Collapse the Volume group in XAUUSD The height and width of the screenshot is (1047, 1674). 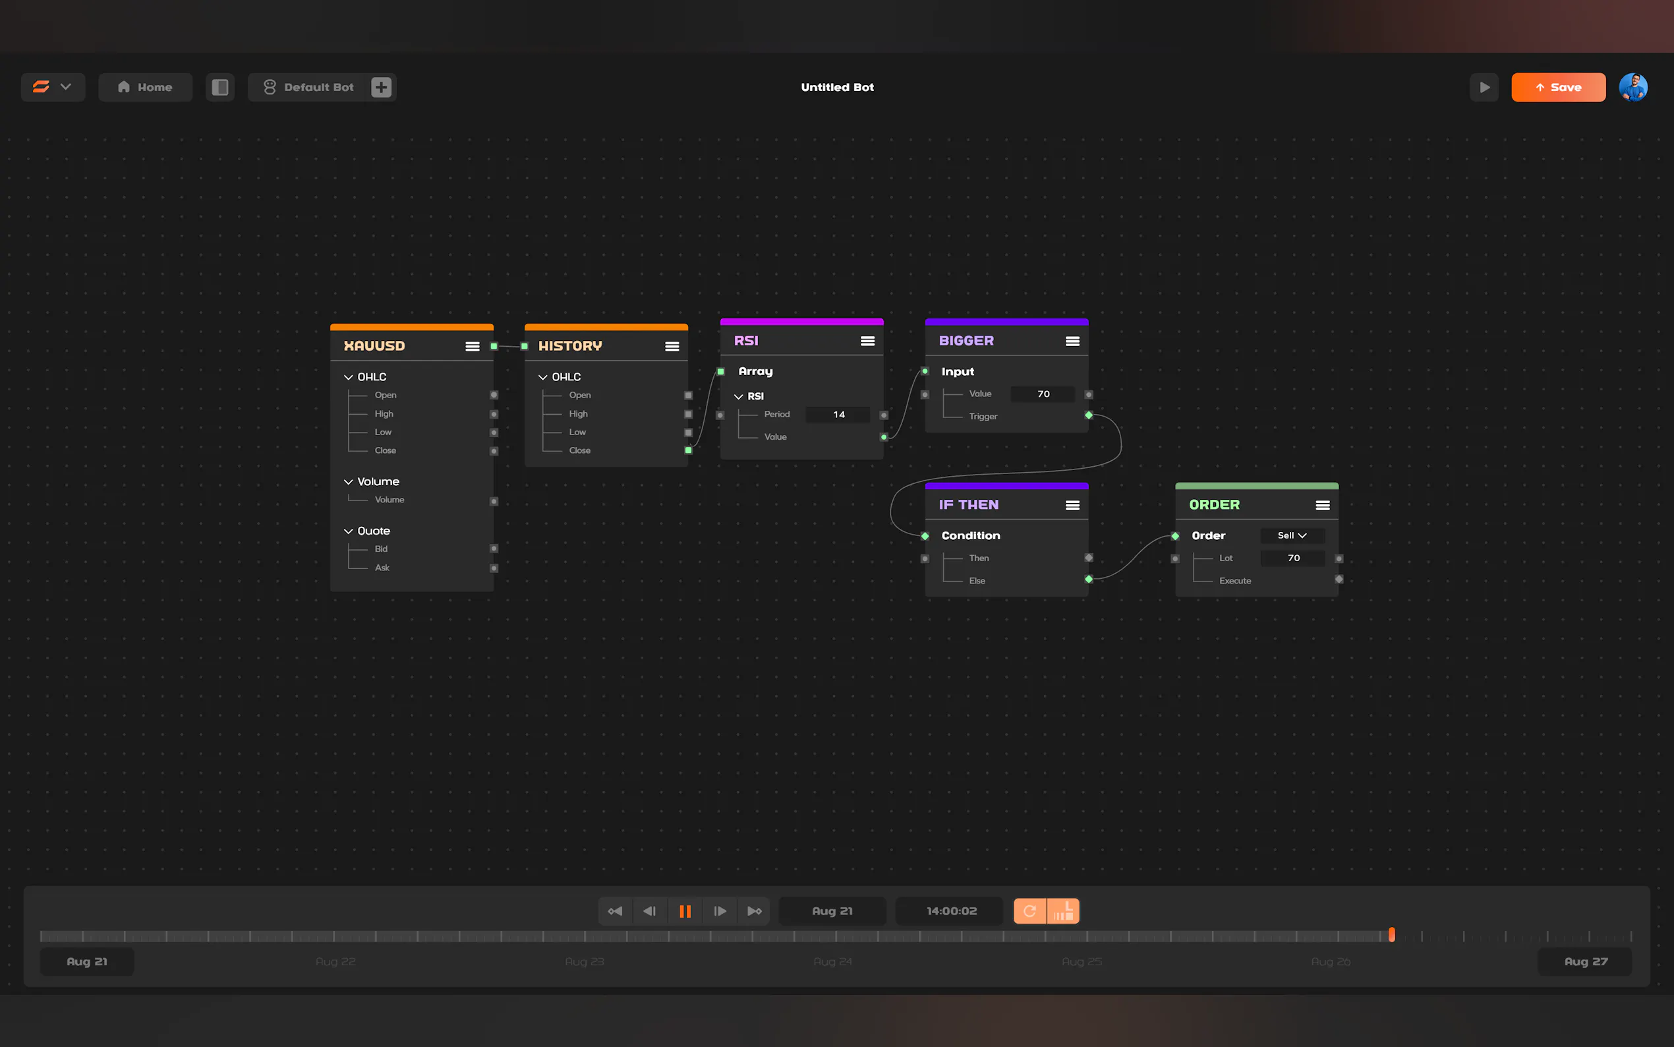348,481
